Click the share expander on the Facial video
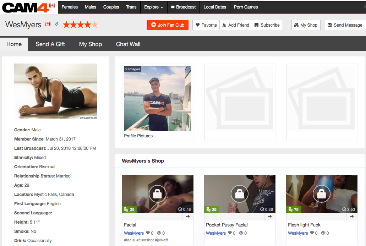Viewport: 366px width, 246px height. click(x=187, y=216)
